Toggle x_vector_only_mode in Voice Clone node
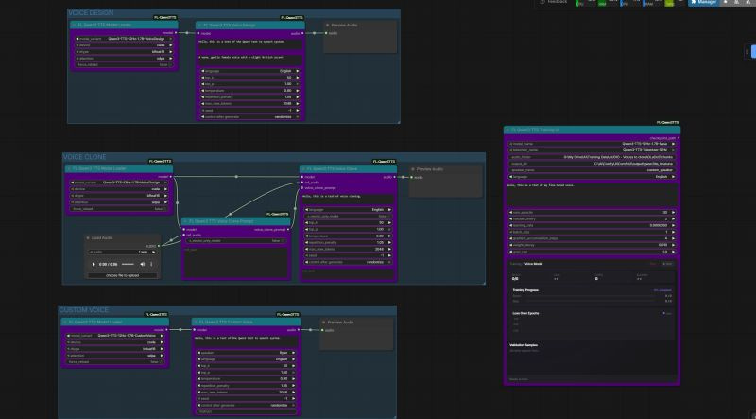The image size is (756, 419). [348, 217]
